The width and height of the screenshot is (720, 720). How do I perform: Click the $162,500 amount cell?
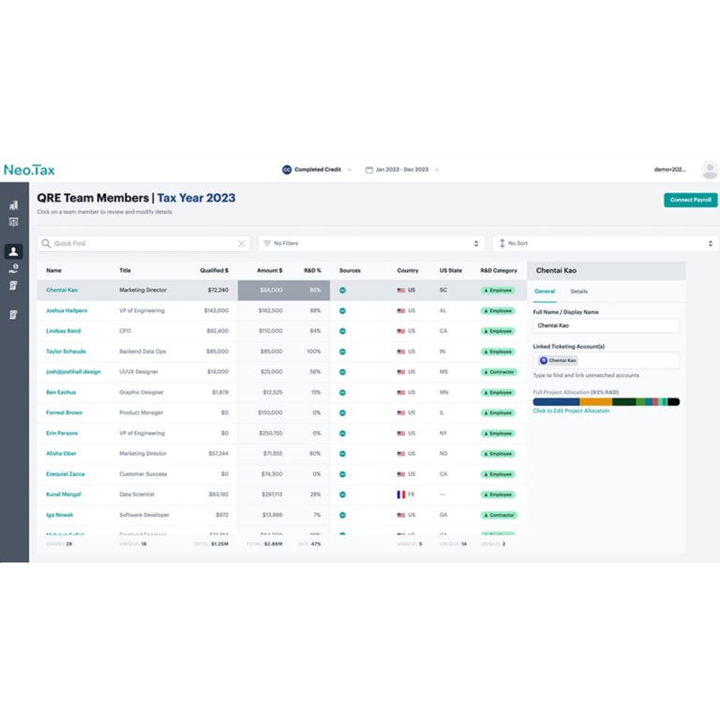pyautogui.click(x=270, y=311)
